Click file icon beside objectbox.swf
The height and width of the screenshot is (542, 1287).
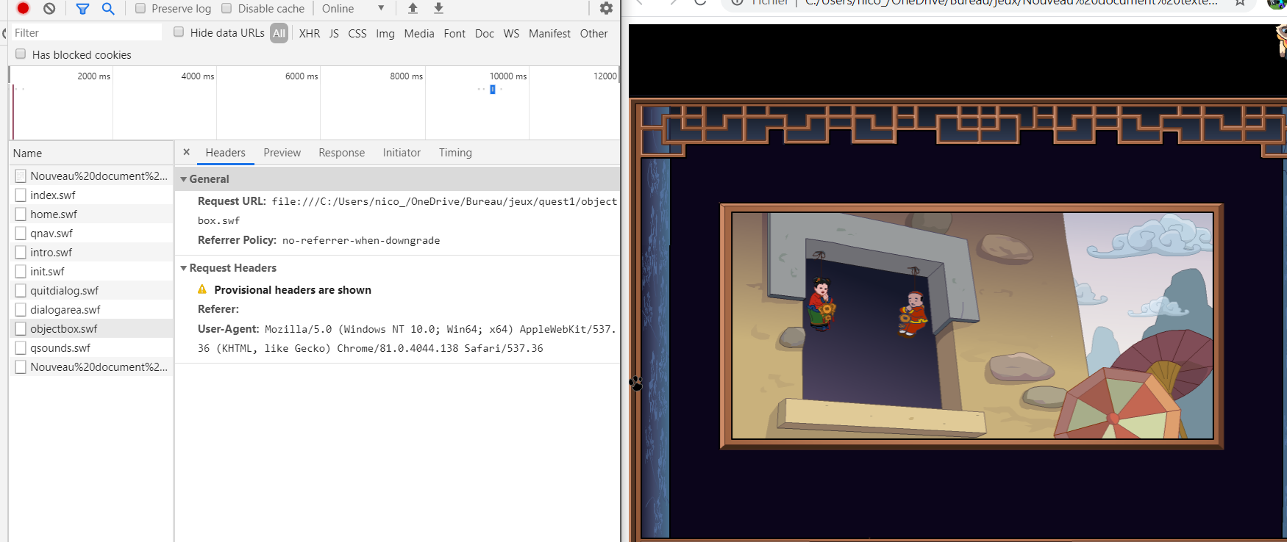[21, 328]
